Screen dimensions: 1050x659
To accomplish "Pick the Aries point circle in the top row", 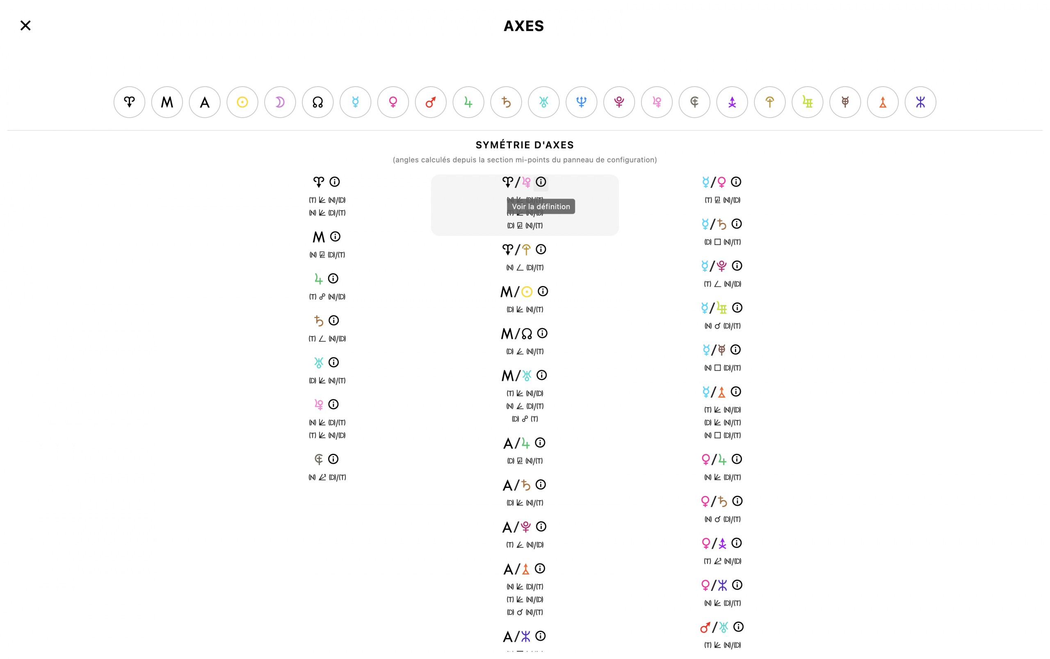I will pyautogui.click(x=129, y=102).
